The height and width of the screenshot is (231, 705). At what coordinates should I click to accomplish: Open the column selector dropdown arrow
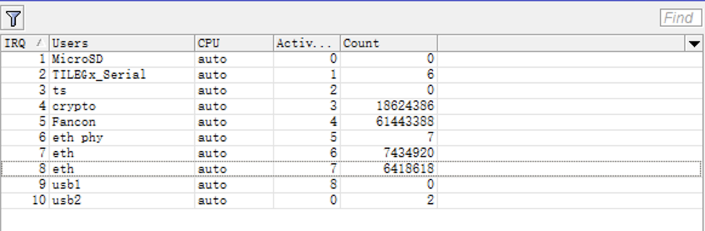[x=694, y=44]
